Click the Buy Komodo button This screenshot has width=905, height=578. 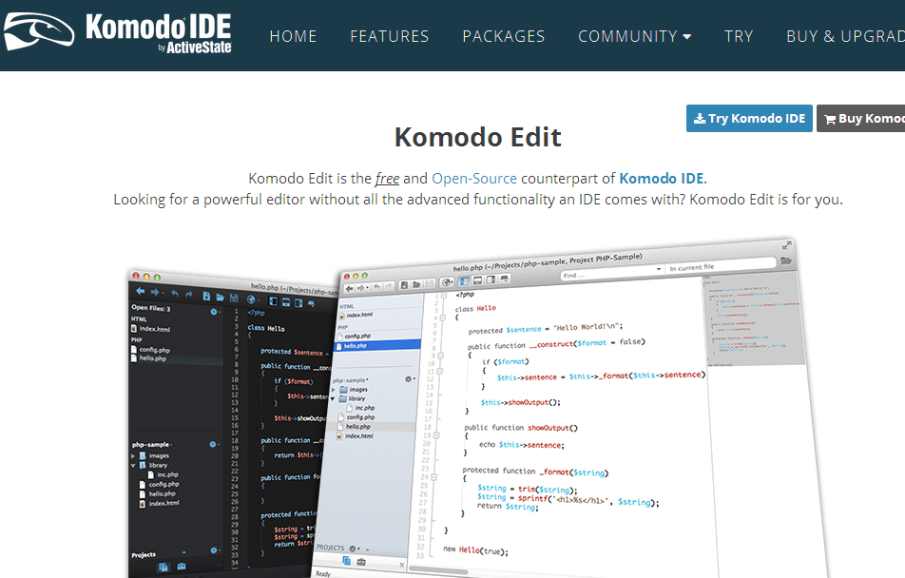click(x=860, y=119)
